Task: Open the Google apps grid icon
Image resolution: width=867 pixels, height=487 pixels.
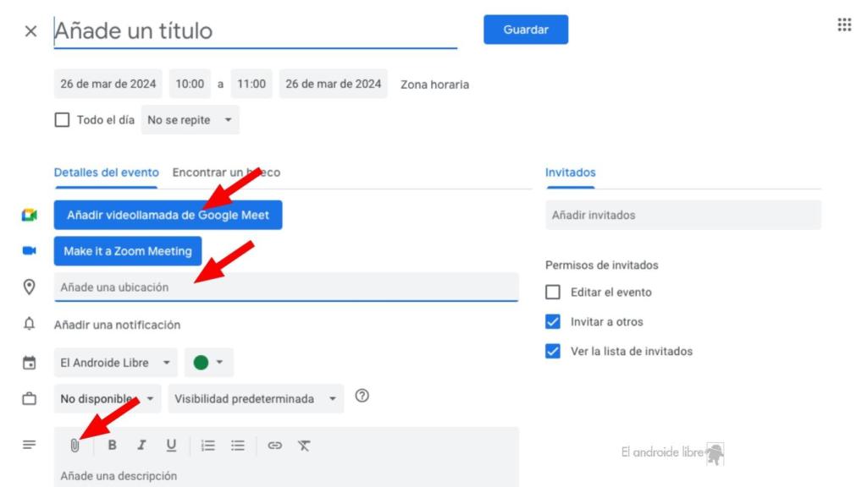Action: pyautogui.click(x=844, y=25)
